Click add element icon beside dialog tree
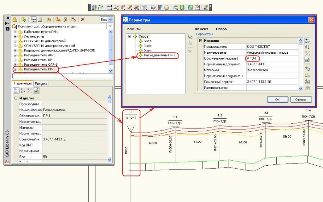This screenshot has width=323, height=202. (190, 37)
